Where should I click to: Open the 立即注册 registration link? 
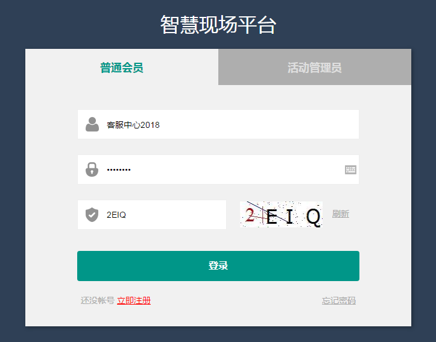[134, 300]
